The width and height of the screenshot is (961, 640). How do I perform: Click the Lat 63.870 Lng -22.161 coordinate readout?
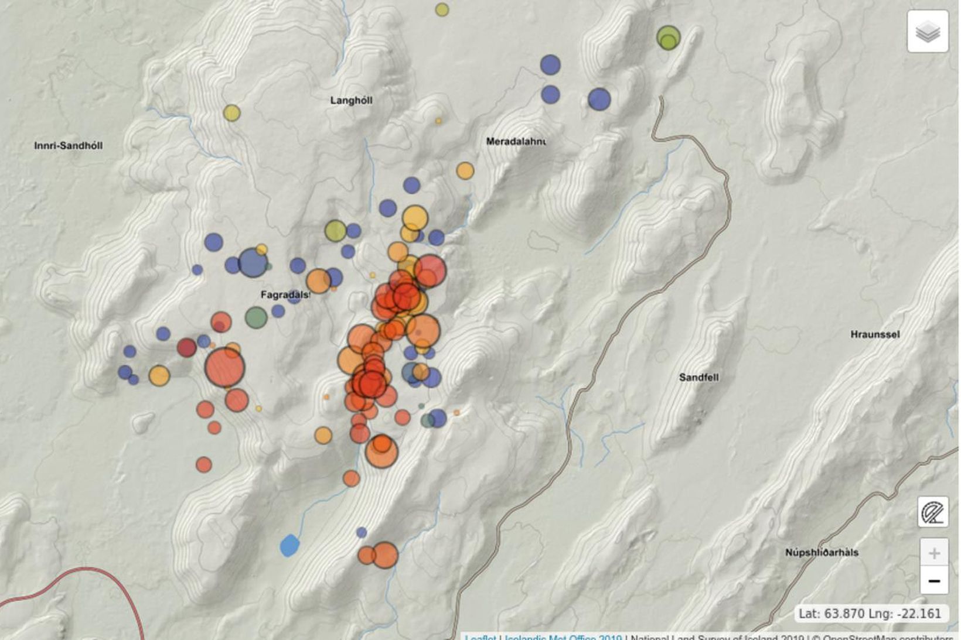870,614
